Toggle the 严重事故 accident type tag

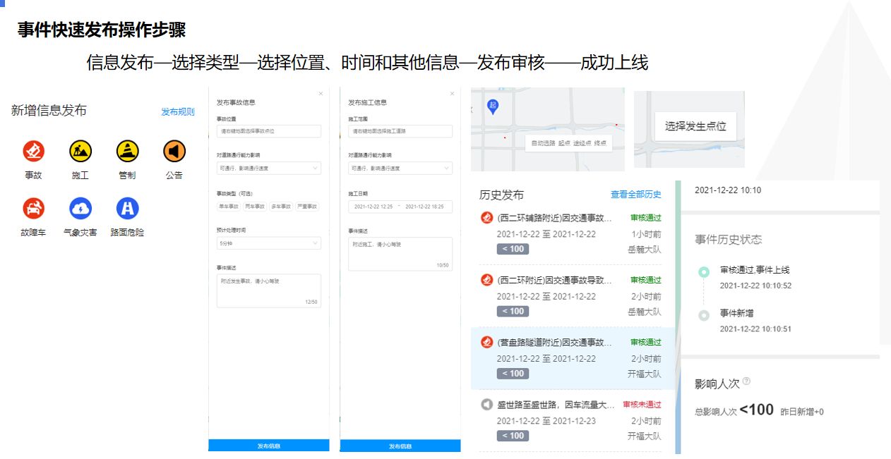(x=307, y=207)
